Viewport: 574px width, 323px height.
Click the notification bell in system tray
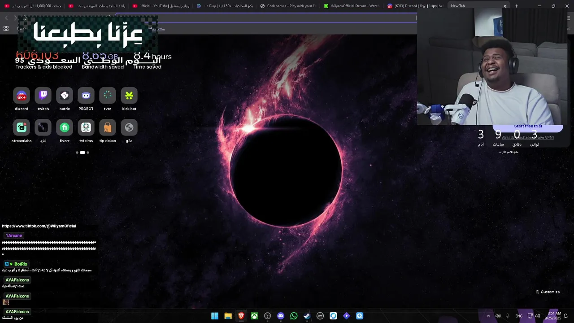[565, 316]
